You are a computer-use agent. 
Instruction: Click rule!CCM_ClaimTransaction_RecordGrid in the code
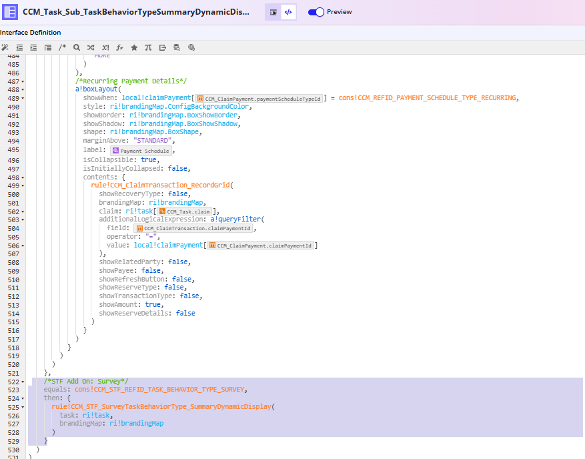click(x=161, y=185)
